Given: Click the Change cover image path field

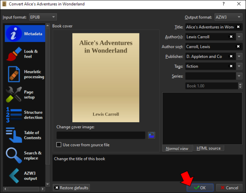Looking at the screenshot, I should pos(101,135).
